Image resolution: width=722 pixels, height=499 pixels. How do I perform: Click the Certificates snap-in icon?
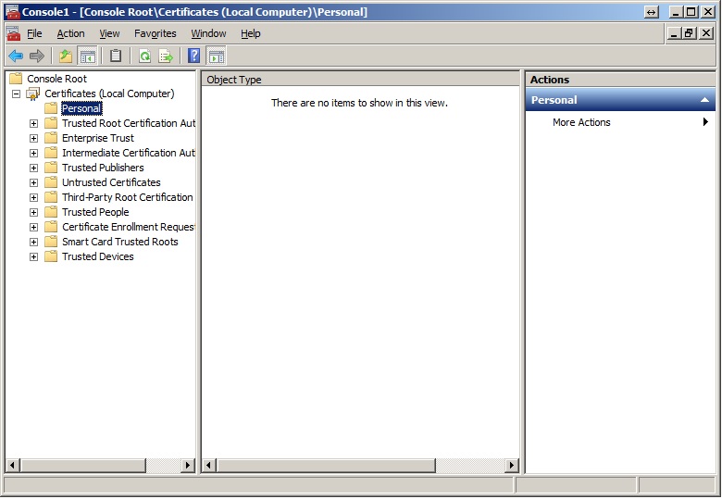click(x=33, y=94)
